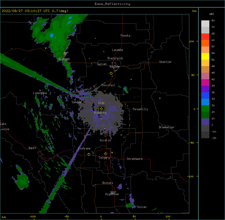Click the km unit label at bottom left
Image resolution: width=225 pixels, height=220 pixels.
coord(4,217)
